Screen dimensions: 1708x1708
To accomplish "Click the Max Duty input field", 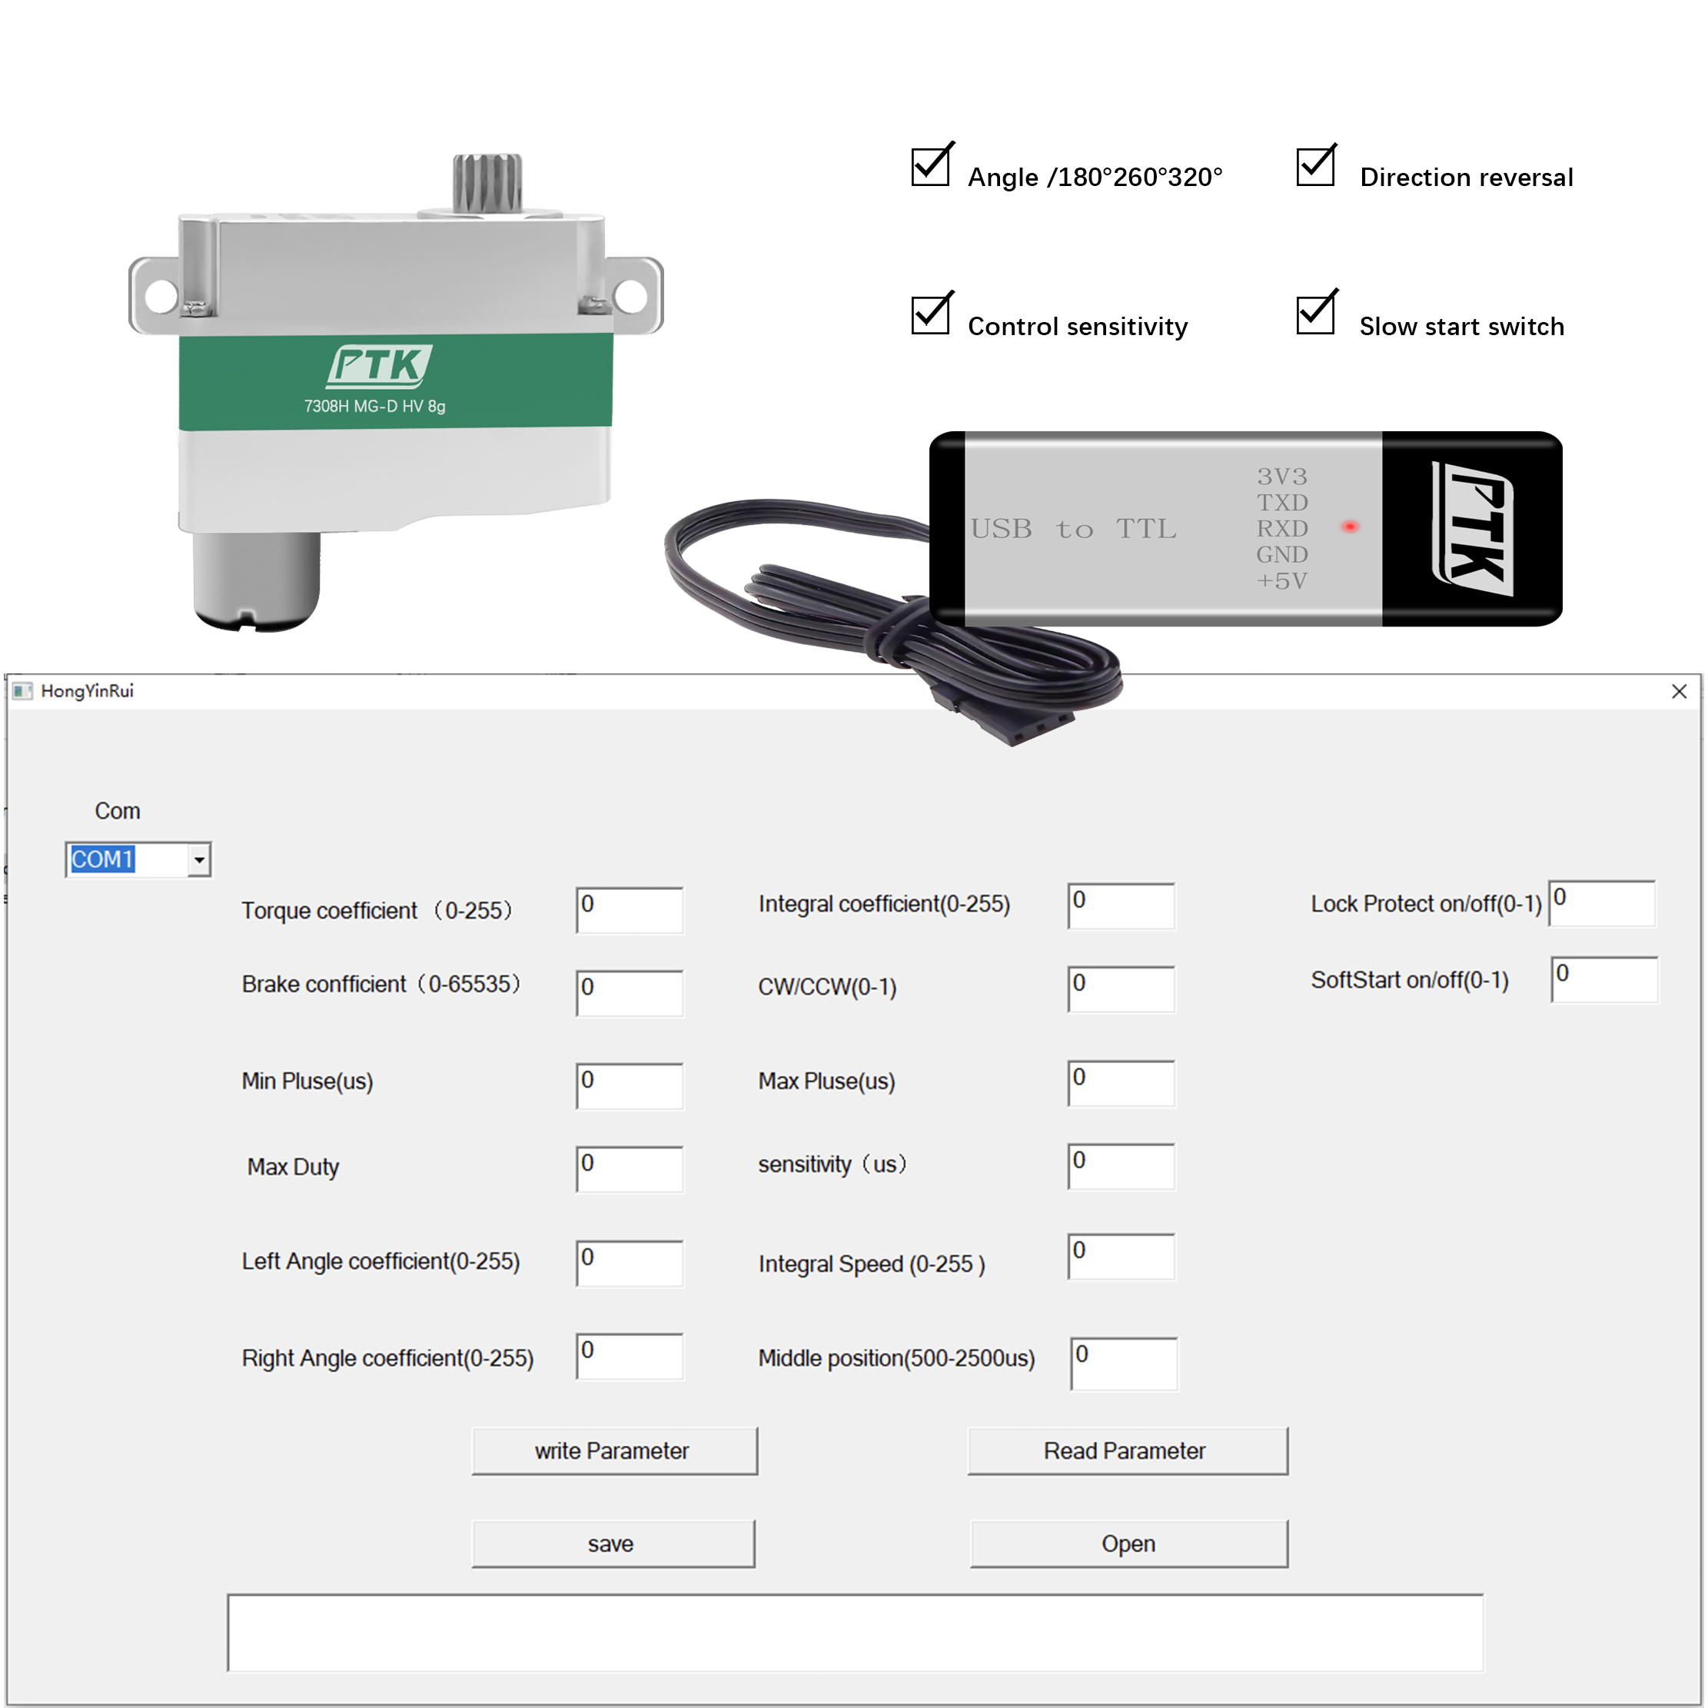I will tap(630, 1168).
